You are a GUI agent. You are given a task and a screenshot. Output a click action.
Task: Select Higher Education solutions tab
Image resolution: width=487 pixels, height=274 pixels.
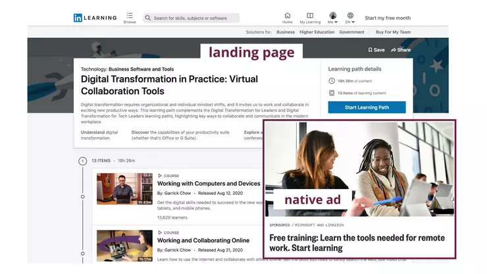click(x=317, y=32)
